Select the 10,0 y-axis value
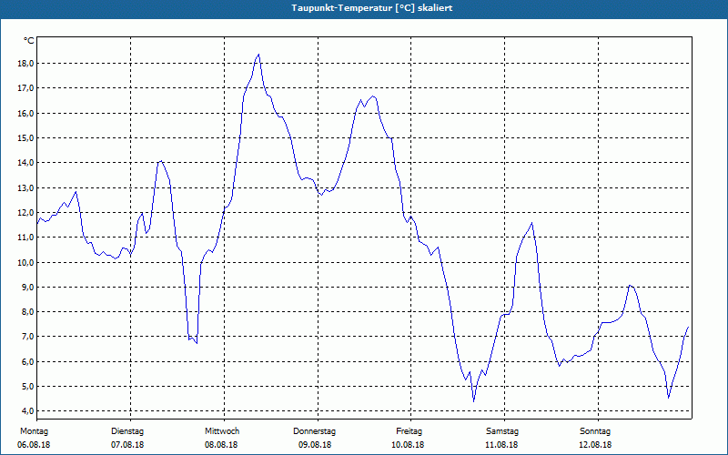 click(x=25, y=262)
